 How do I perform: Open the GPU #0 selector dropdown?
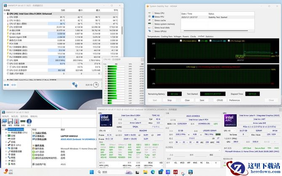[x=229, y=131]
